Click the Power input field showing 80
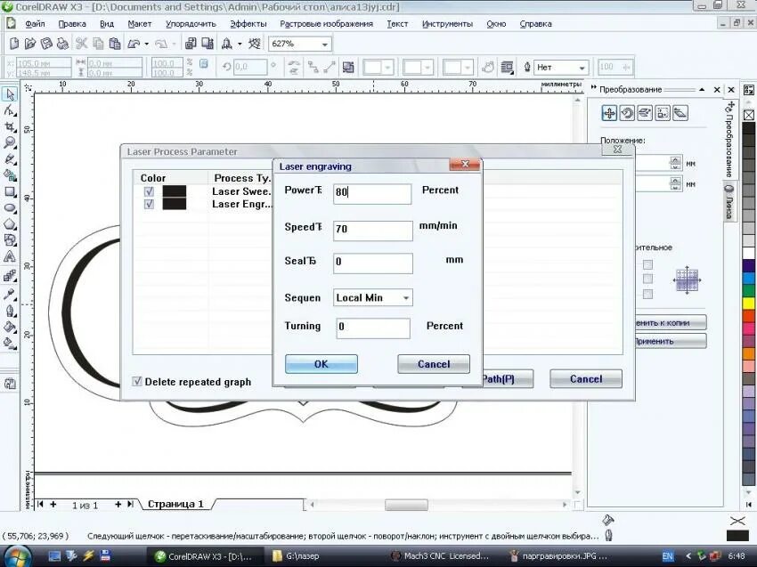This screenshot has height=567, width=757. pos(372,193)
